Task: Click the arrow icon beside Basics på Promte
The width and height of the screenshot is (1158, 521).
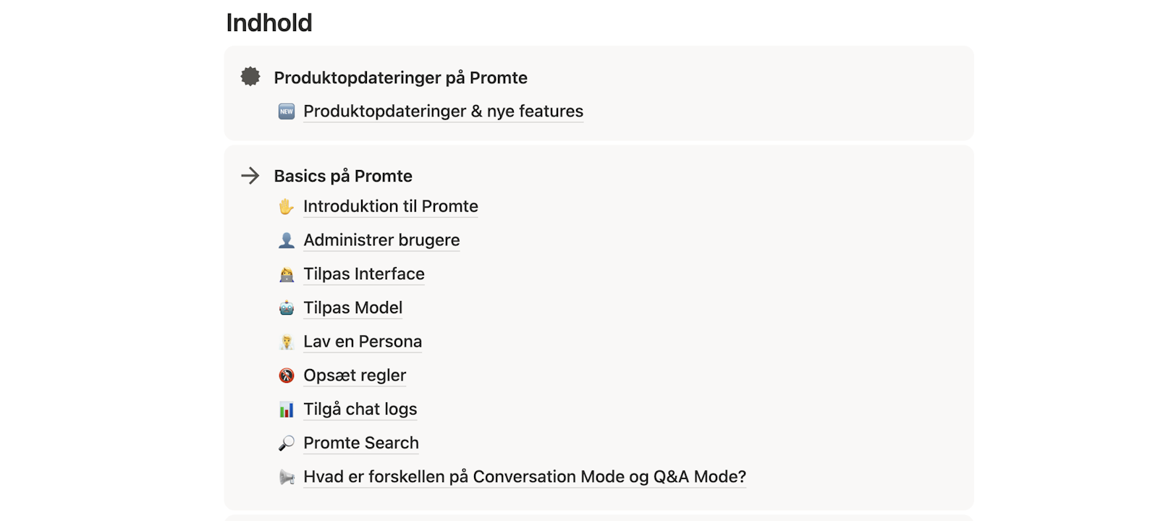Action: point(250,176)
